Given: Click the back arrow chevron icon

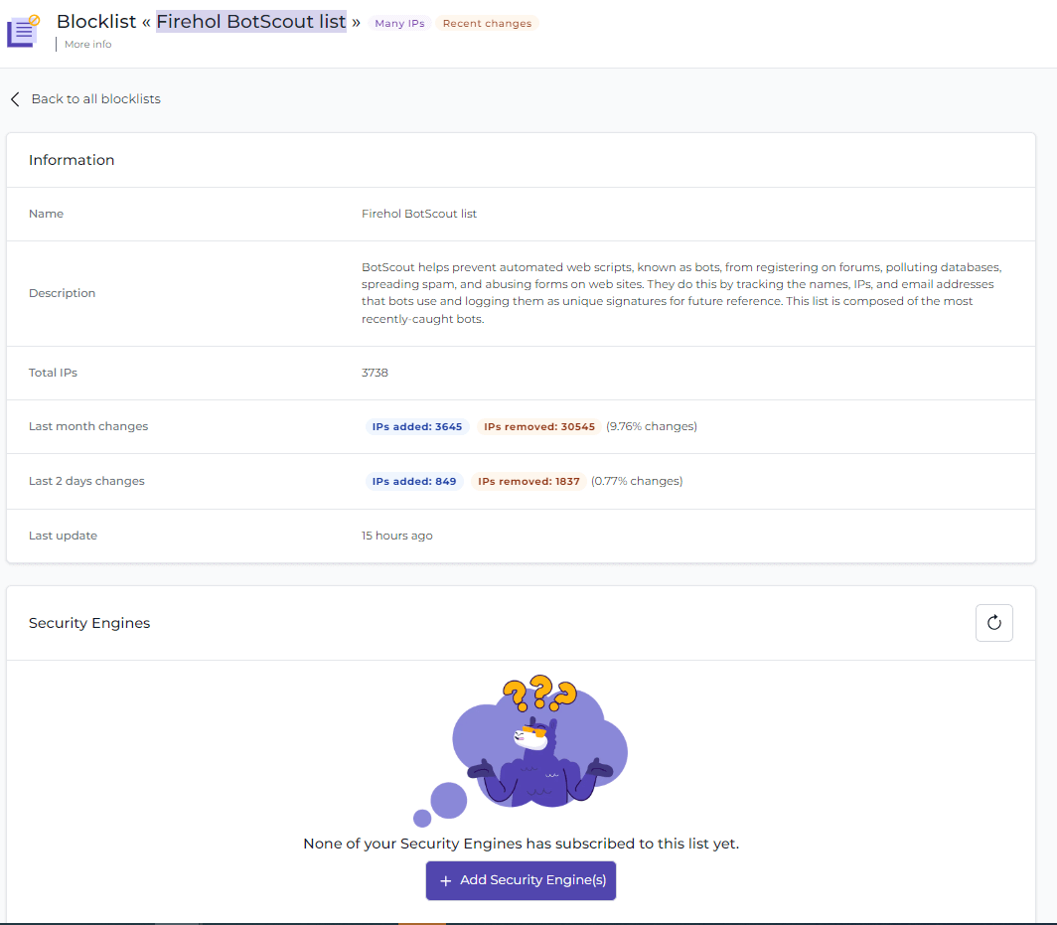Looking at the screenshot, I should pyautogui.click(x=15, y=99).
